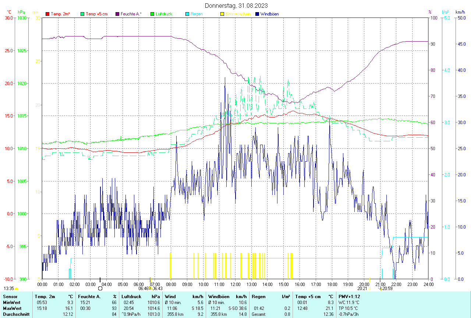Click the minimum humidity time 15:21
This screenshot has height=318, width=471.
[x=86, y=303]
